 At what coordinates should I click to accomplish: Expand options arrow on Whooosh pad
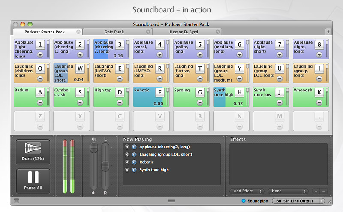click(x=319, y=103)
